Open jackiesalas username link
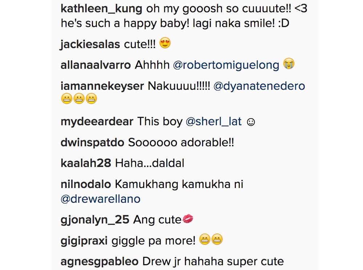The height and width of the screenshot is (270, 363). point(90,45)
